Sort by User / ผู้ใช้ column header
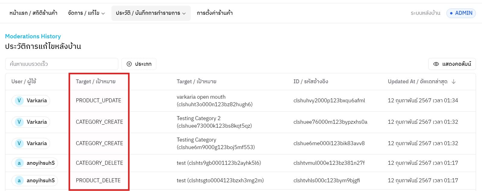 point(24,81)
